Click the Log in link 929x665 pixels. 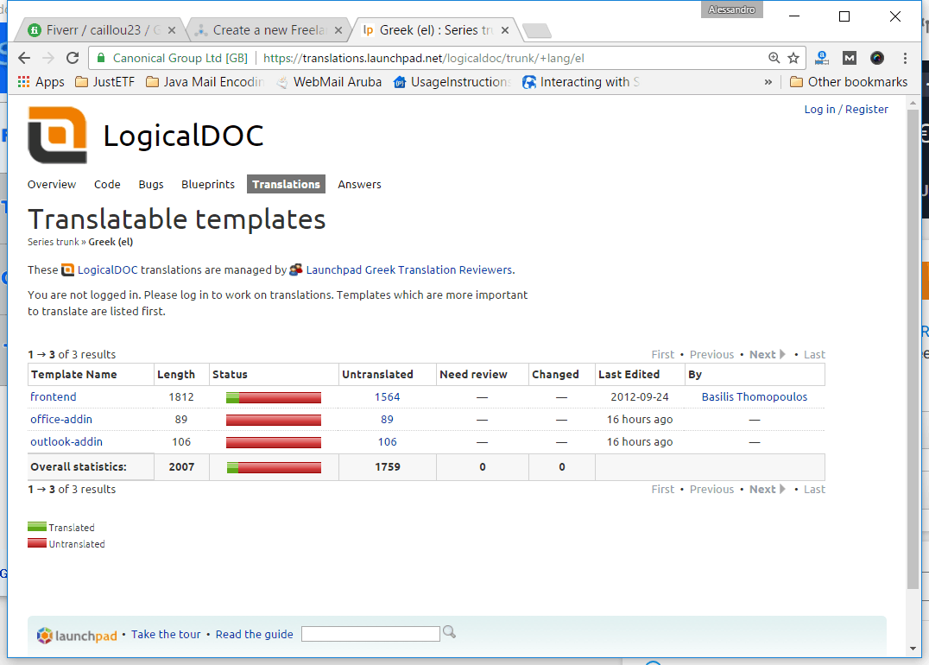coord(819,109)
